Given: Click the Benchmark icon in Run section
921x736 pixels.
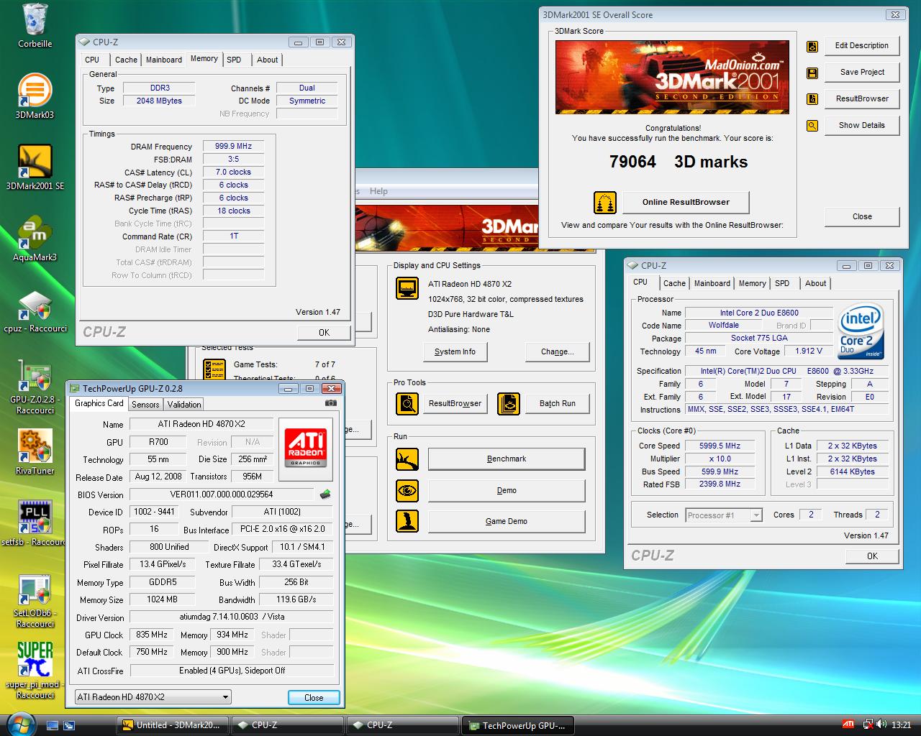Looking at the screenshot, I should point(407,459).
